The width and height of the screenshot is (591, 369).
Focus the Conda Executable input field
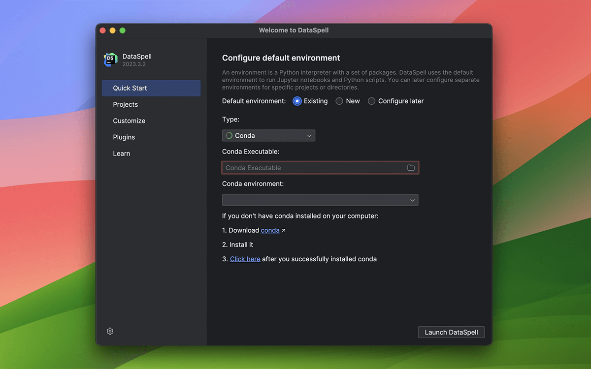click(320, 168)
